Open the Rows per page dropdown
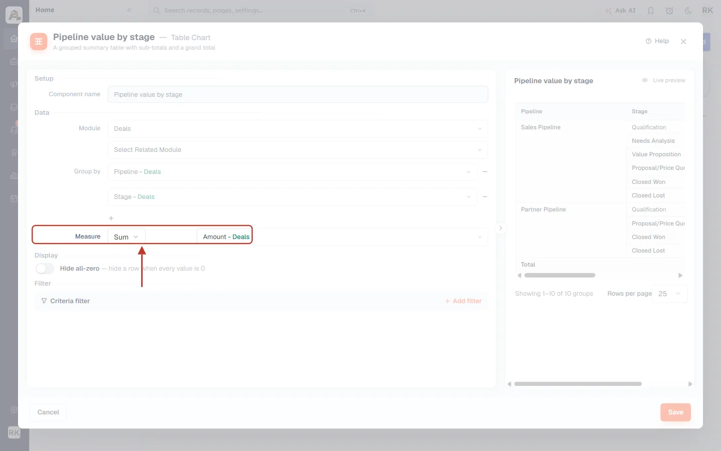 tap(670, 294)
